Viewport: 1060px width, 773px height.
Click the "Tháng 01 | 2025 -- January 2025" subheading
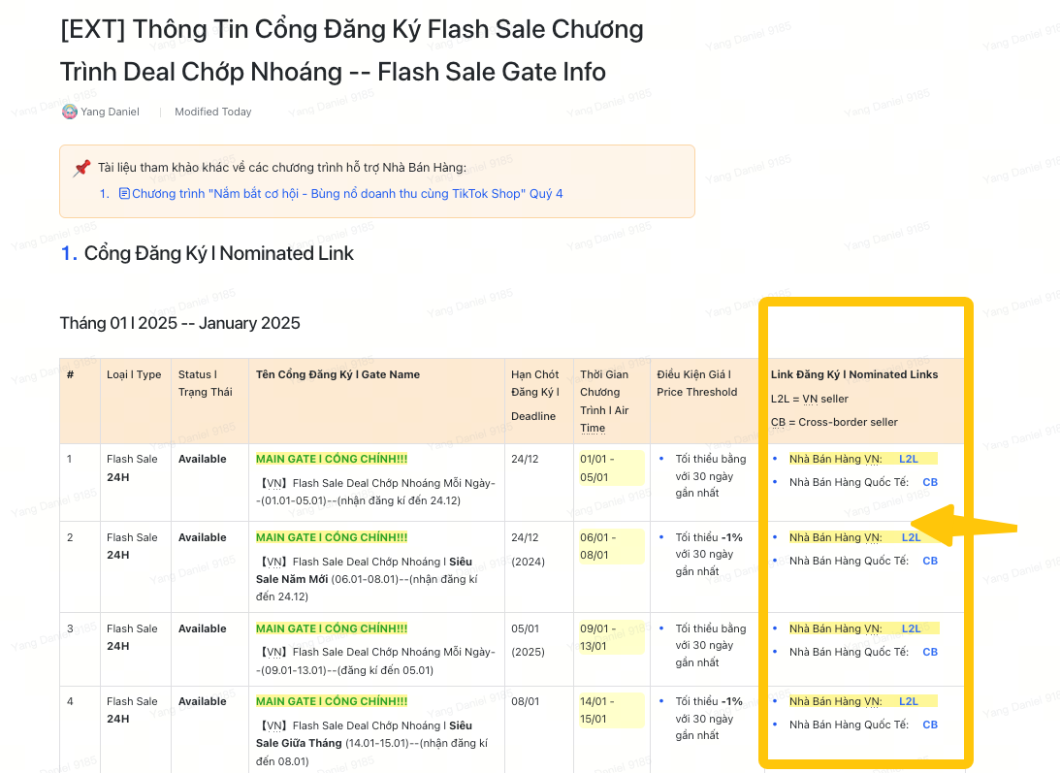[x=179, y=323]
